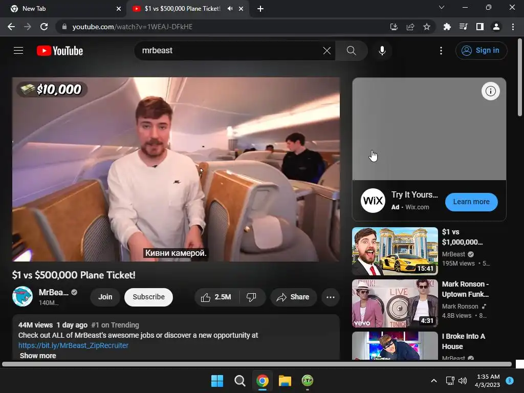The height and width of the screenshot is (393, 524).
Task: Close the New Tab tab
Action: coord(119,9)
